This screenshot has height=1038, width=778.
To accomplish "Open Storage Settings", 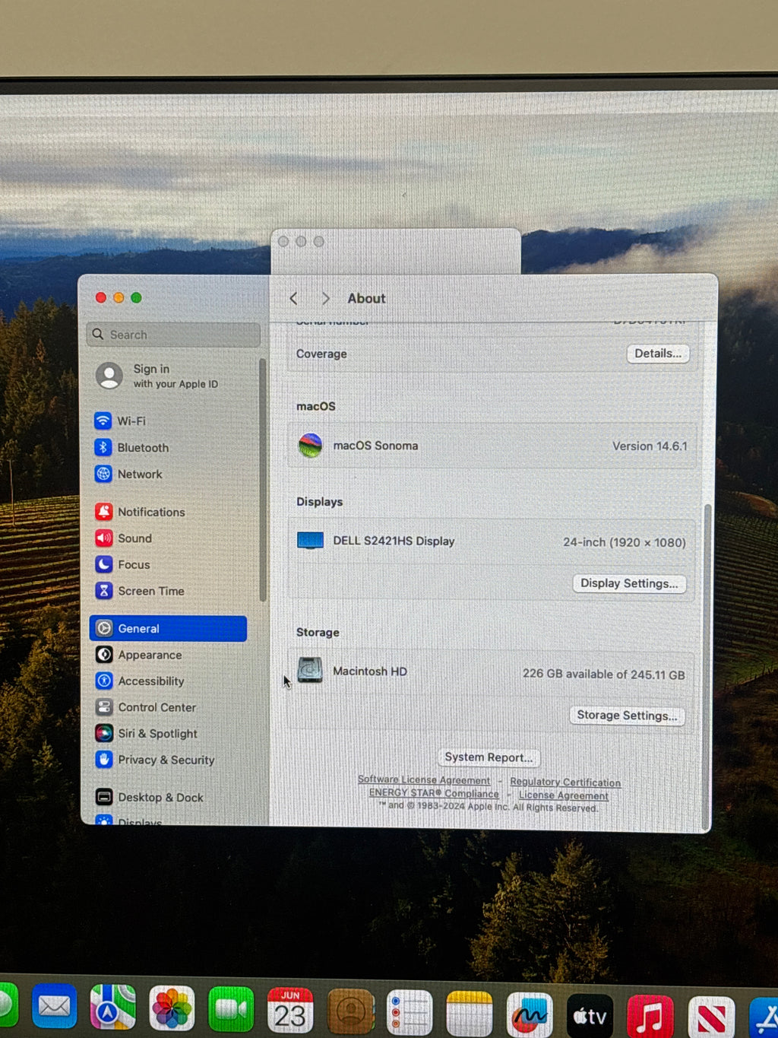I will coord(627,716).
